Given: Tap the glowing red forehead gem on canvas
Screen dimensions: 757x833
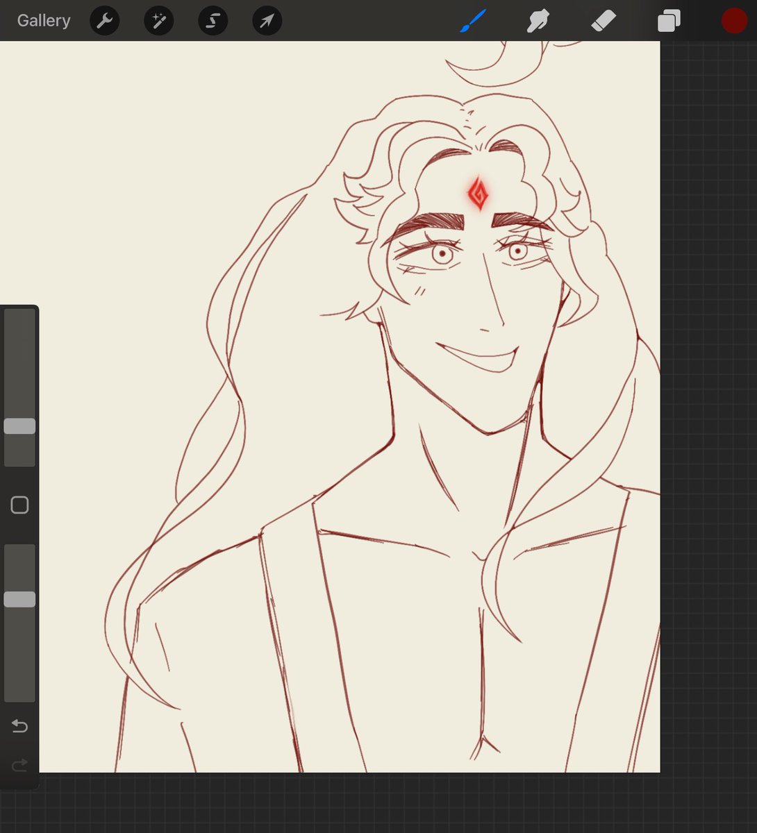Looking at the screenshot, I should click(x=478, y=194).
